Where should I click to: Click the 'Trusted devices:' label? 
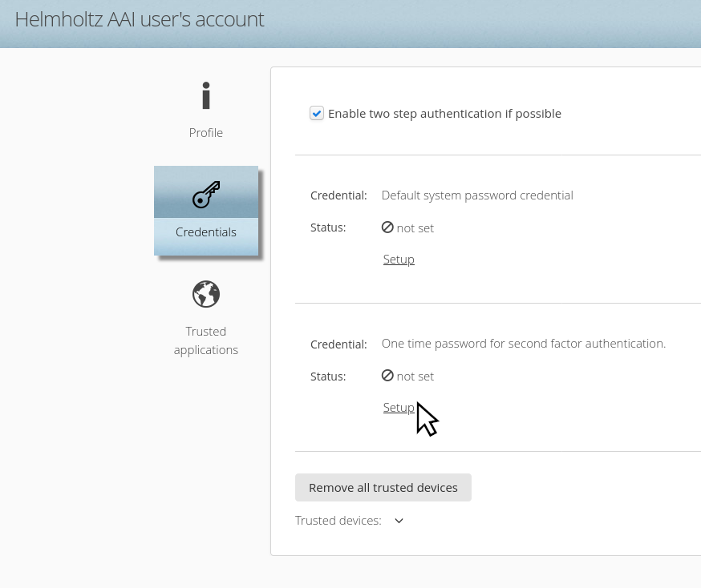tap(338, 520)
